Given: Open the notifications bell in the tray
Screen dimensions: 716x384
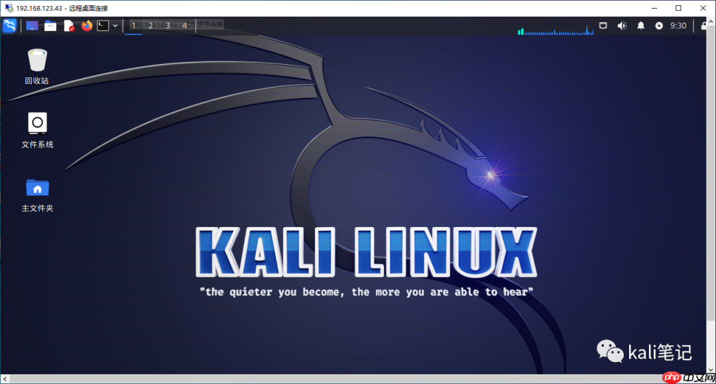Looking at the screenshot, I should tap(640, 25).
